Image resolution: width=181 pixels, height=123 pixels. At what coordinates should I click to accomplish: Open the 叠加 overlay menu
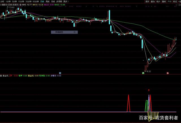click(153, 1)
